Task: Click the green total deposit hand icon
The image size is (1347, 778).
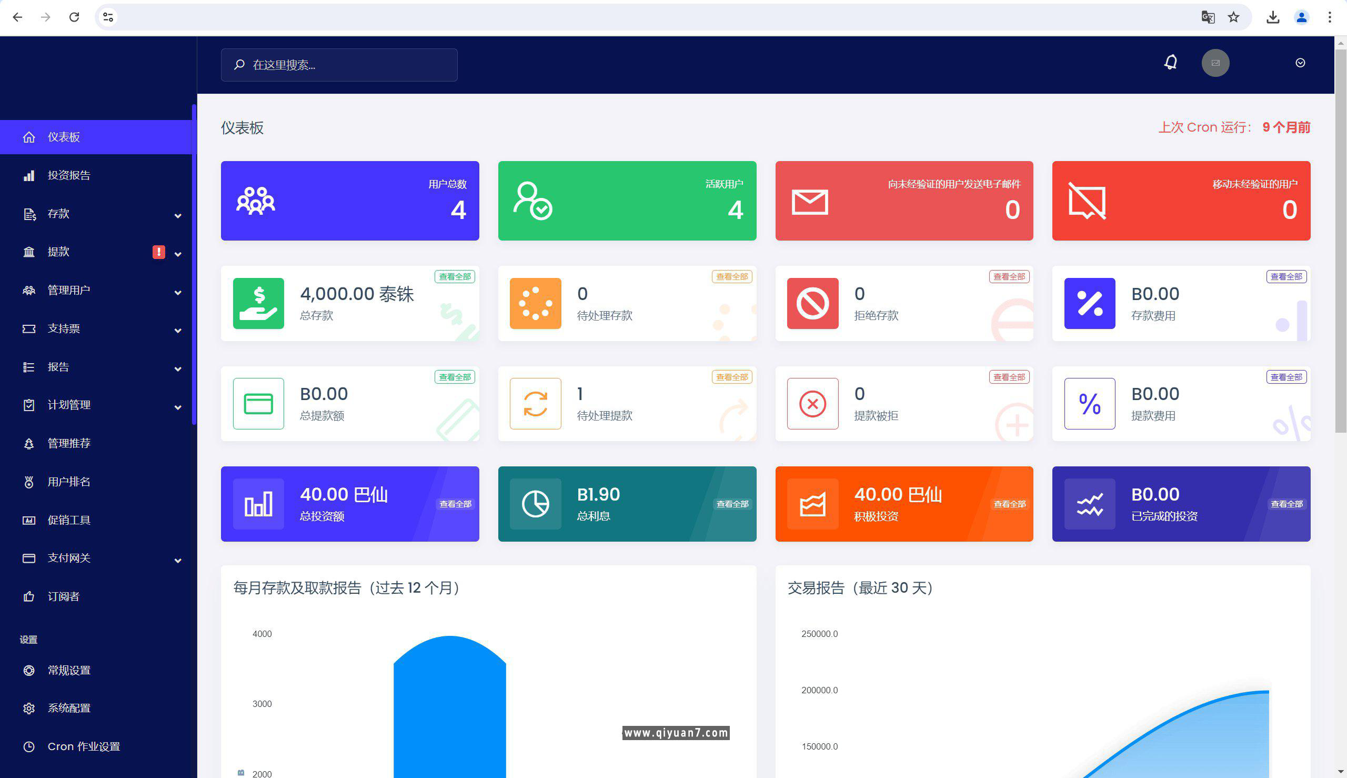Action: pyautogui.click(x=258, y=304)
